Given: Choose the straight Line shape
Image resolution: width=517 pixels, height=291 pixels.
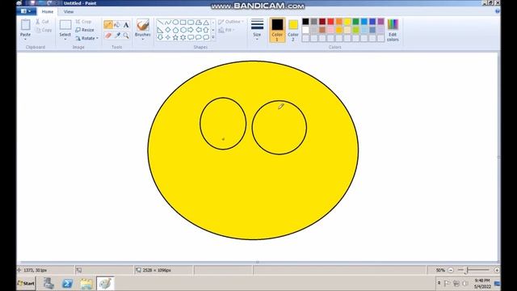Looking at the screenshot, I should point(160,23).
